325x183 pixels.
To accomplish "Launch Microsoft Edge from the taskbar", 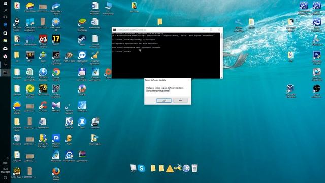I will (5, 25).
